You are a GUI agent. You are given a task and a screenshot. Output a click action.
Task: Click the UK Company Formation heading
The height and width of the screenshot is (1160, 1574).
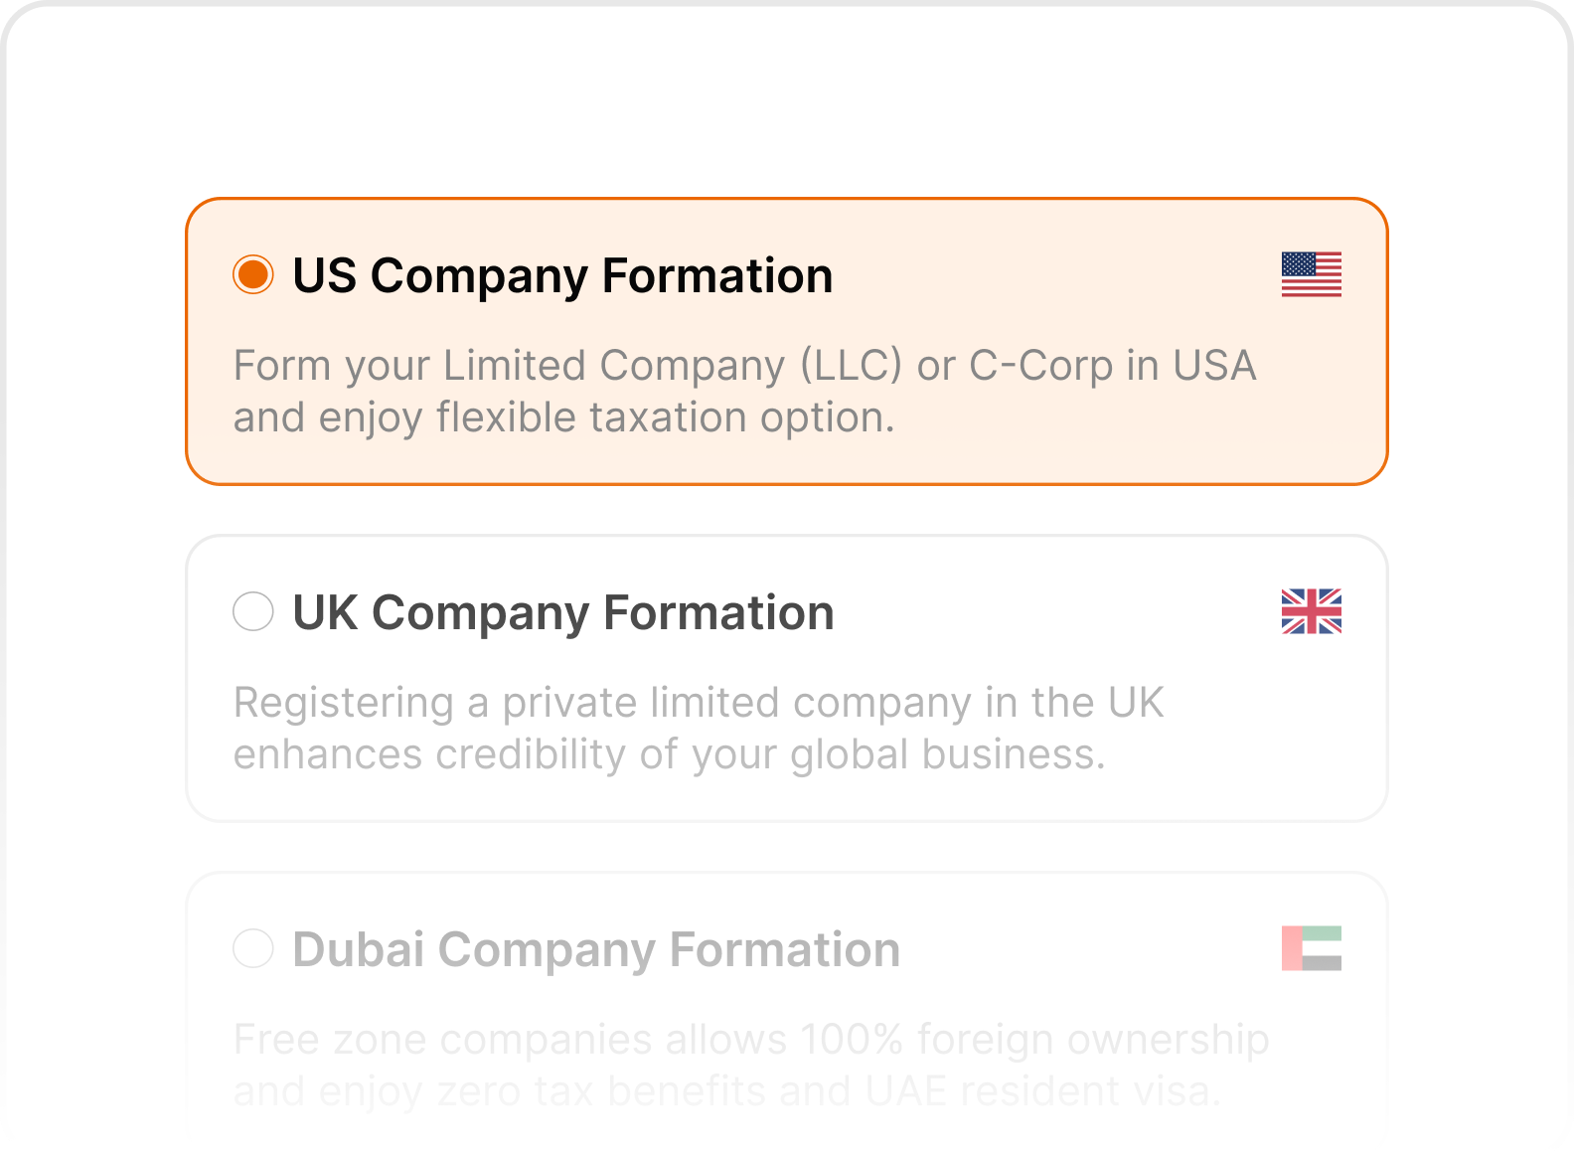click(562, 613)
